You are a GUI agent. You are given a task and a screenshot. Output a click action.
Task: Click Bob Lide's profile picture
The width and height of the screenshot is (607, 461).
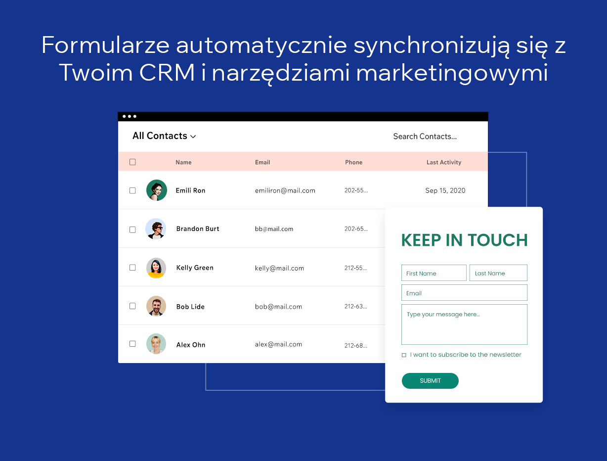click(156, 306)
